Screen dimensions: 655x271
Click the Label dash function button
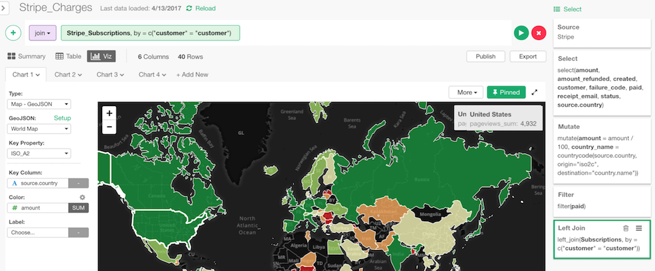click(x=79, y=232)
